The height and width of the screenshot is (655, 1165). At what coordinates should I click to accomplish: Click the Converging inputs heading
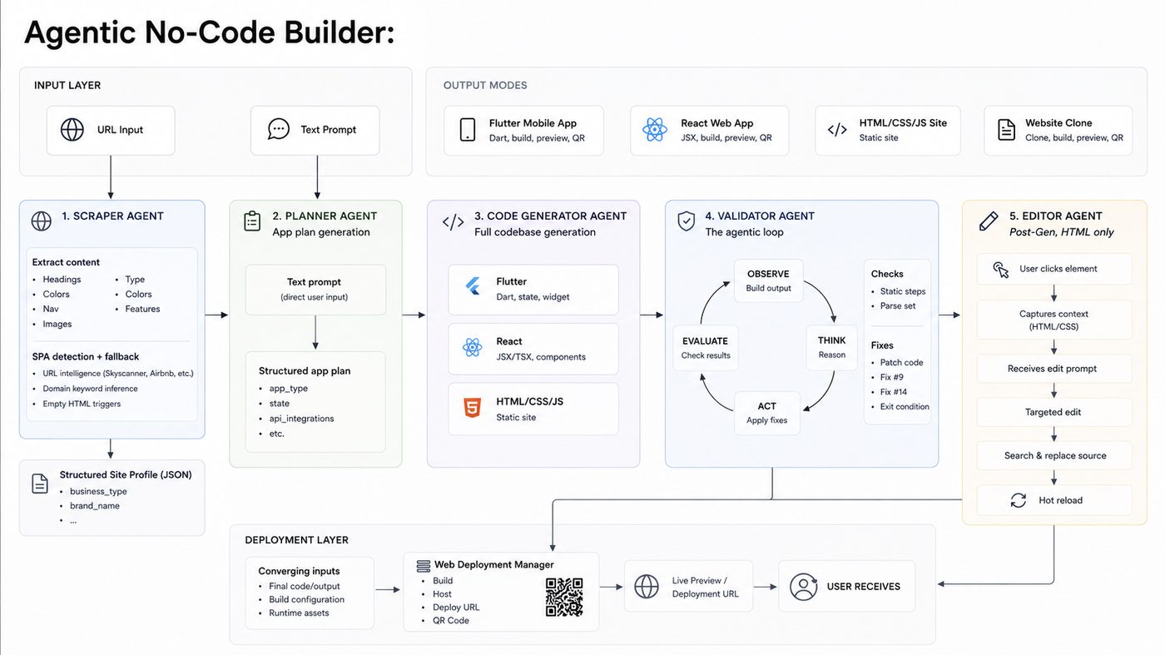299,571
